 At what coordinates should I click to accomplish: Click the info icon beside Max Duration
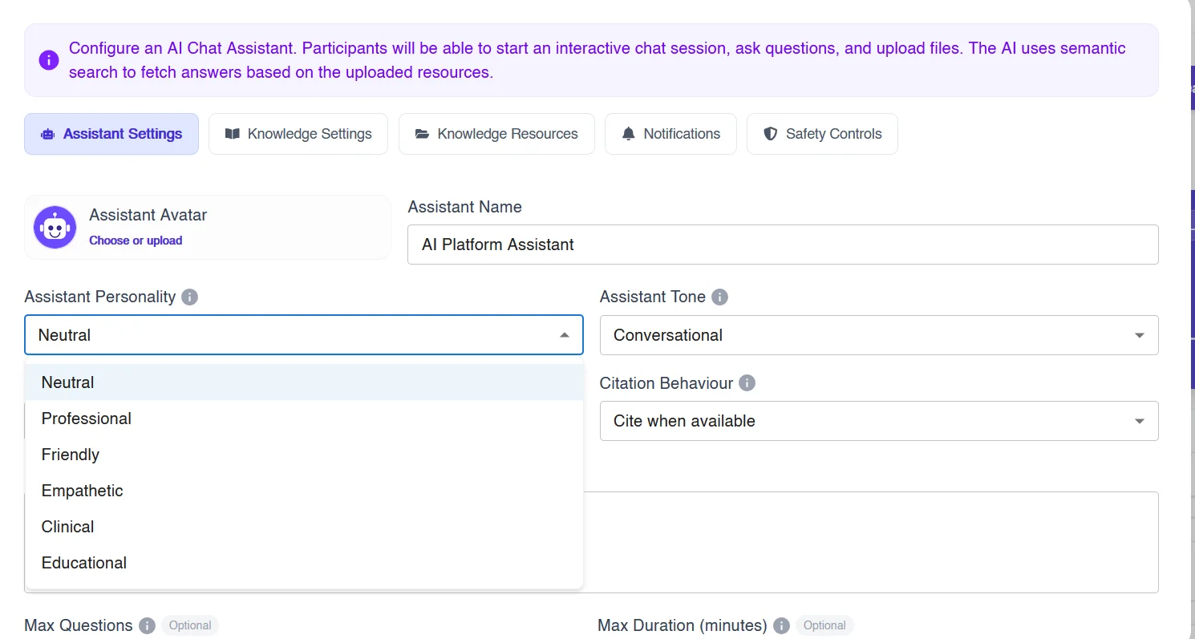[782, 625]
